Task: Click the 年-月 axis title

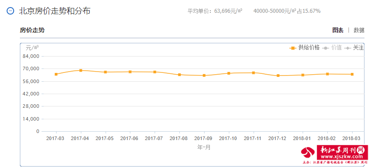Action: coord(204,147)
